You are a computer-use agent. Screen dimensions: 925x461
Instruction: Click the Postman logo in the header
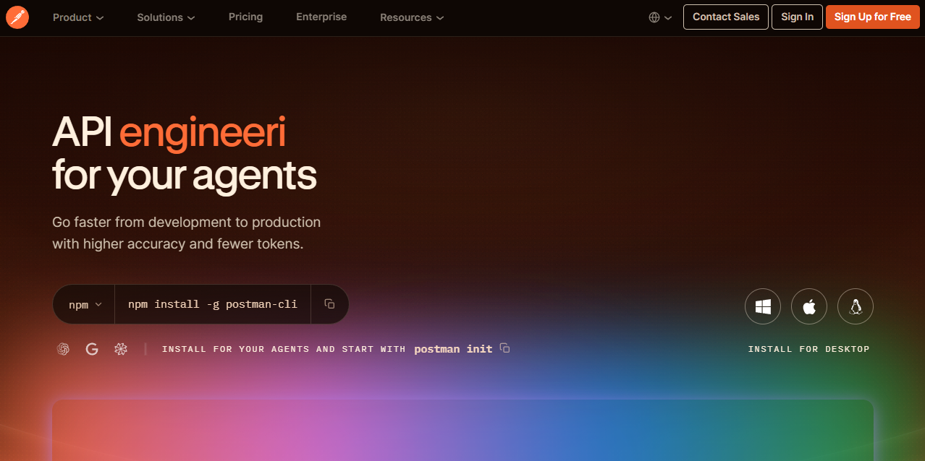tap(17, 17)
